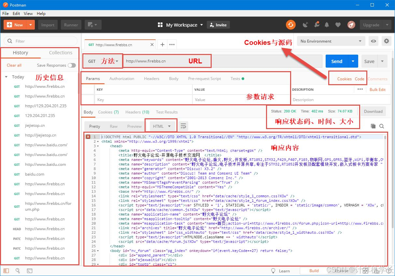Open the Pre-request Script tab
Viewport: 395px width, 276px height.
point(205,79)
